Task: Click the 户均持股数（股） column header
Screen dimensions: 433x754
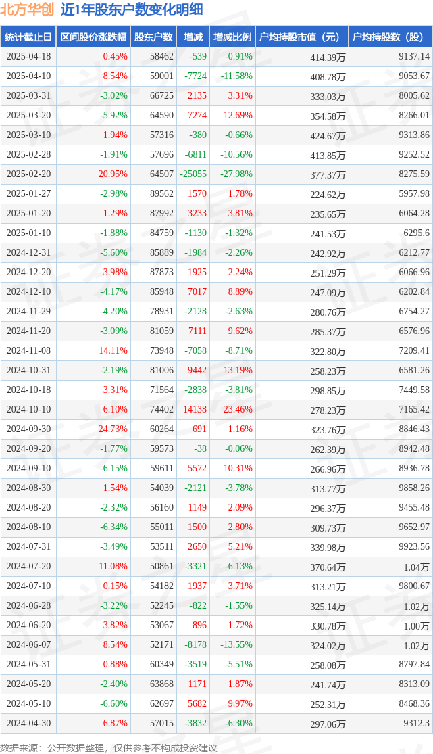Action: coord(390,37)
